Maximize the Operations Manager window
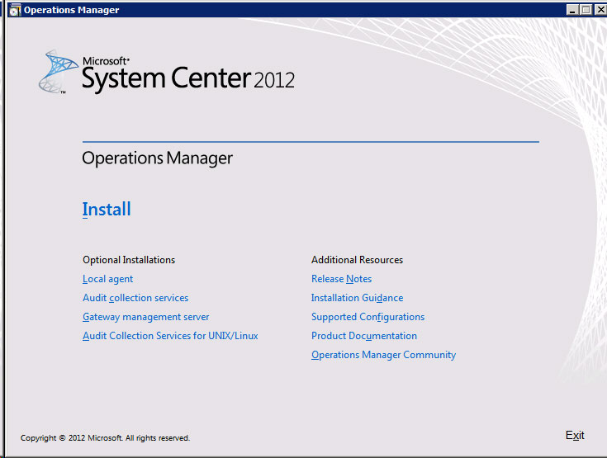This screenshot has width=607, height=458. pos(586,10)
